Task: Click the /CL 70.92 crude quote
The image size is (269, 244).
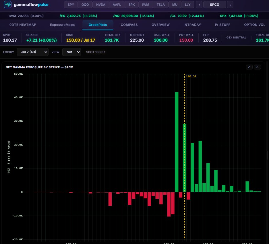Action: 187,16
